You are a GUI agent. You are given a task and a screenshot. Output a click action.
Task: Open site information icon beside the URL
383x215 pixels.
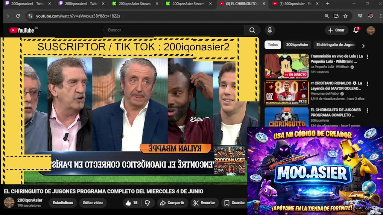pyautogui.click(x=30, y=16)
